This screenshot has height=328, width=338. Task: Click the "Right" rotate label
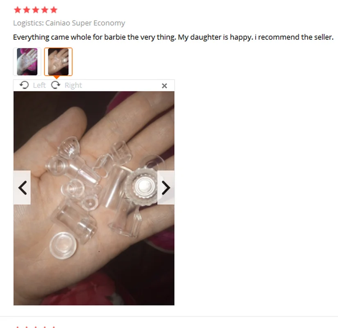click(x=73, y=85)
